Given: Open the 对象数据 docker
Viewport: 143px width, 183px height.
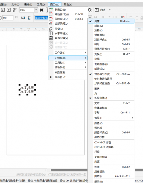Looking at the screenshot, I should (111, 35).
